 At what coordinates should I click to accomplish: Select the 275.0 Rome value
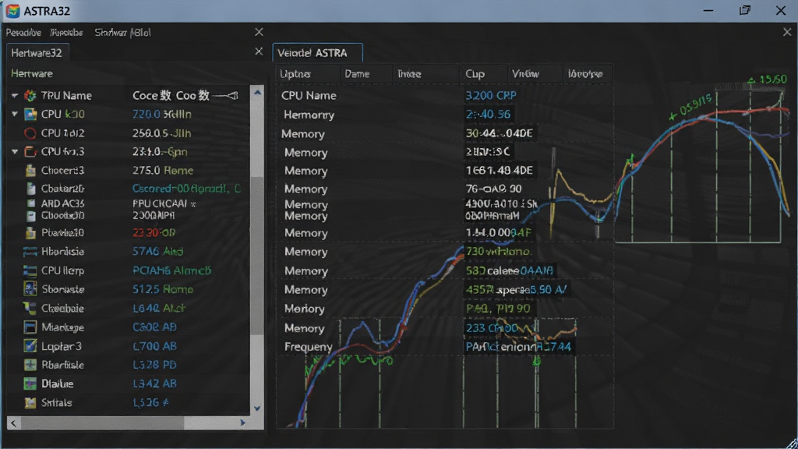click(x=163, y=171)
